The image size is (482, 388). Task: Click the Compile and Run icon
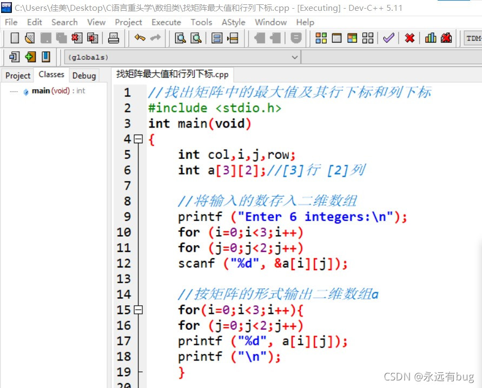[x=352, y=38]
